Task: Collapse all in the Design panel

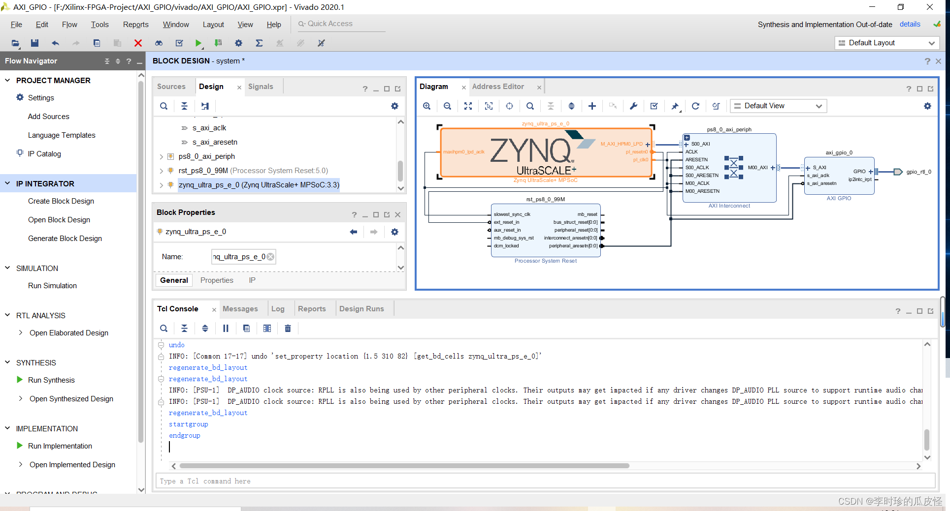Action: pos(184,106)
